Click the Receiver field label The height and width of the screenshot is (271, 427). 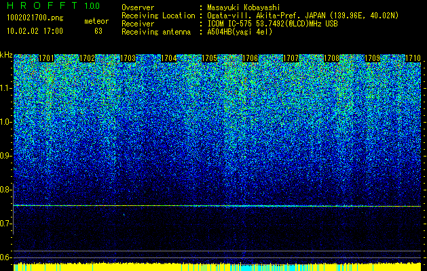click(138, 24)
